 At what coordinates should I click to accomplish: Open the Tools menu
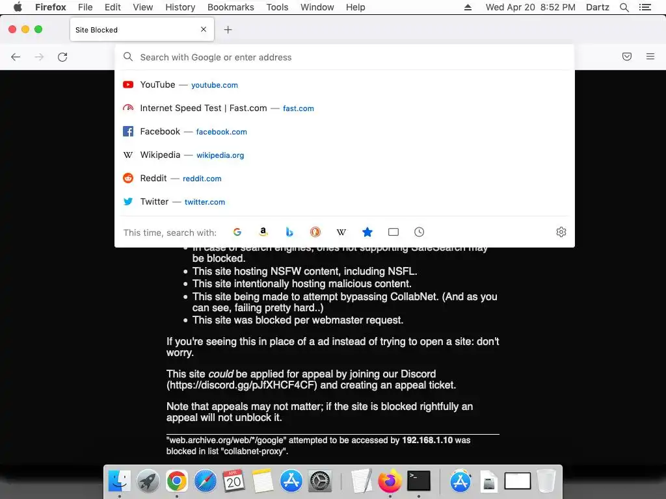[x=277, y=7]
